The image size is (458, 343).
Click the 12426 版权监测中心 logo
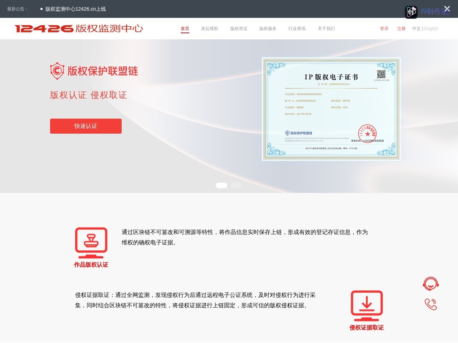pos(79,29)
